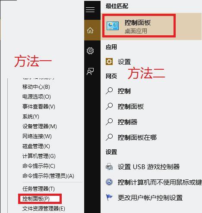The width and height of the screenshot is (202, 213).
Task: Click the flag icon for 更改用户帐户控制设置
Action: 109,198
